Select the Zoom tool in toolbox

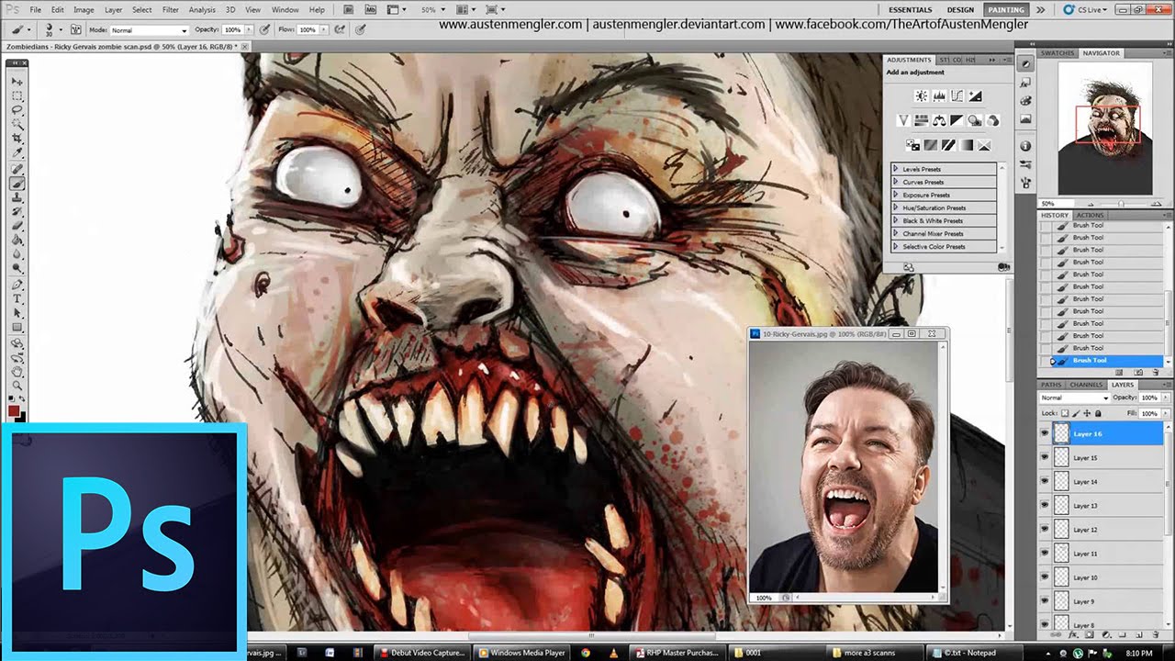point(17,386)
